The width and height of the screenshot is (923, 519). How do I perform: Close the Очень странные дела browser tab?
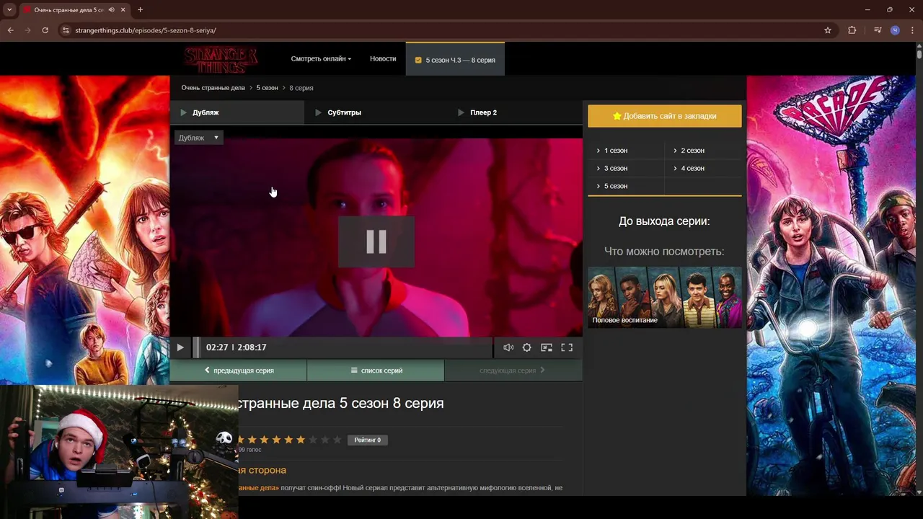coord(123,10)
